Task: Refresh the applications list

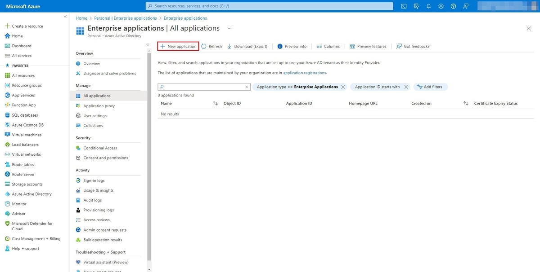Action: click(211, 46)
